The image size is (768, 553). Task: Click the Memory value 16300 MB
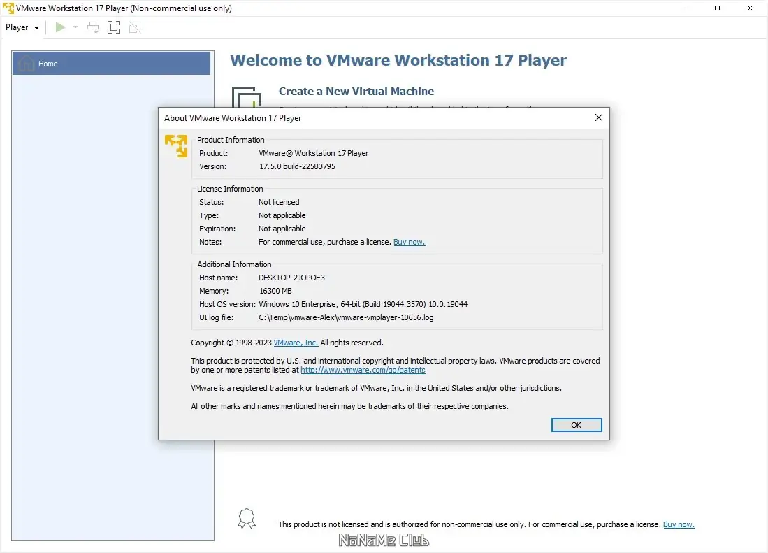click(x=275, y=291)
